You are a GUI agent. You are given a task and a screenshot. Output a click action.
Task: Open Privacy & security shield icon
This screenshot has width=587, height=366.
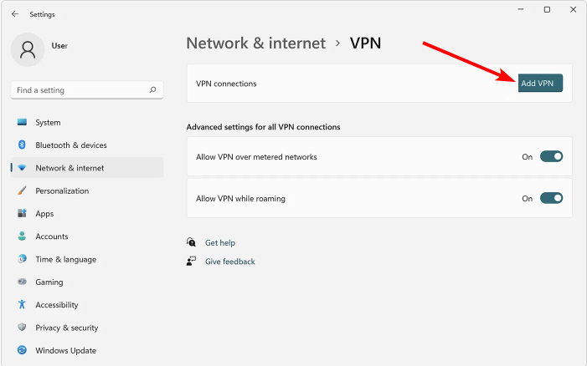22,328
